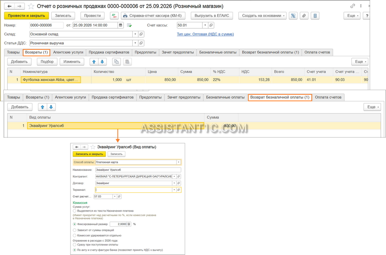The height and width of the screenshot is (255, 386).
Task: Expand Способ оплаты dropdown in payment form
Action: pos(178,162)
